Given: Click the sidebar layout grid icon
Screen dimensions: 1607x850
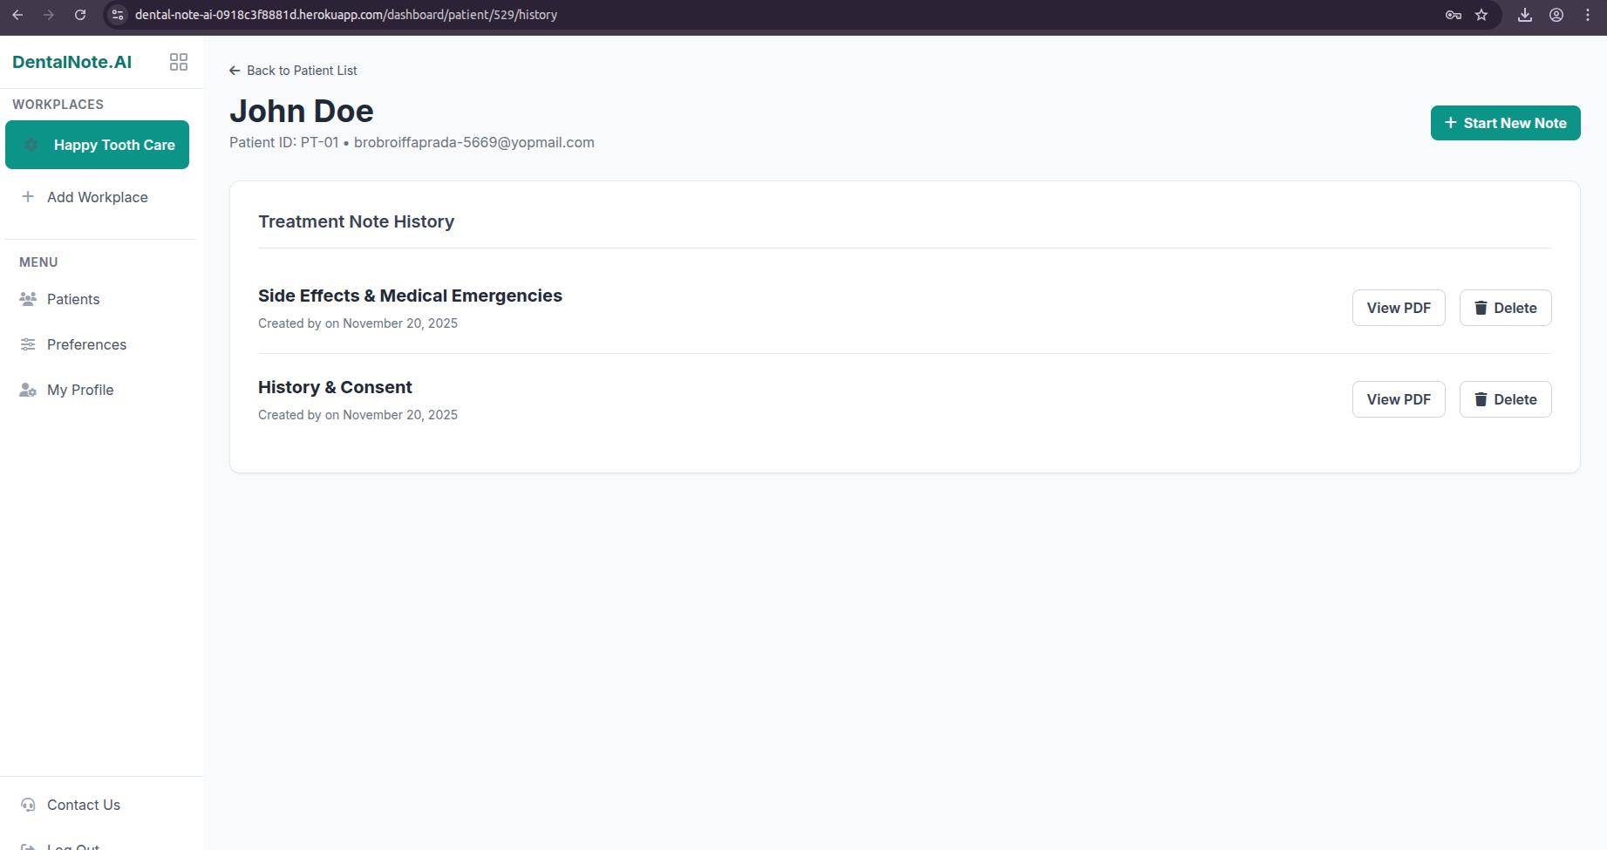Looking at the screenshot, I should 179,62.
